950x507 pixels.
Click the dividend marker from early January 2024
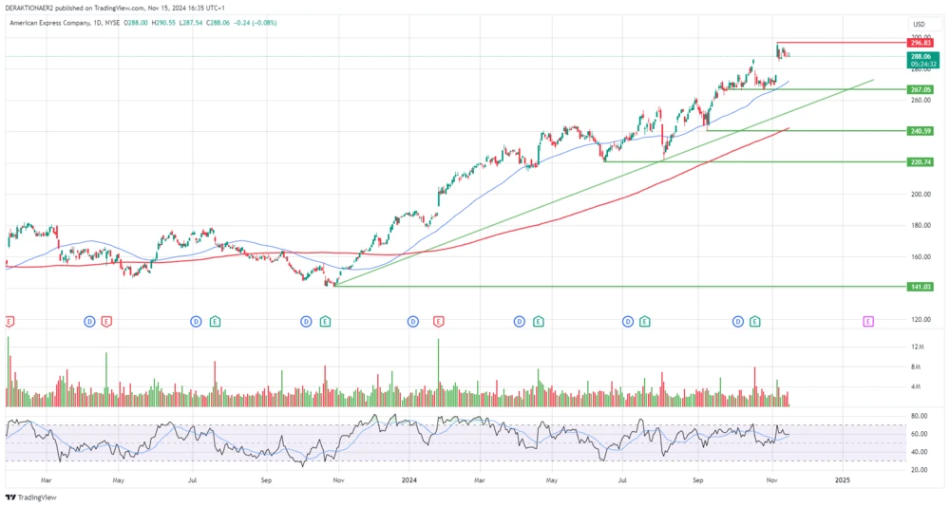pyautogui.click(x=413, y=322)
